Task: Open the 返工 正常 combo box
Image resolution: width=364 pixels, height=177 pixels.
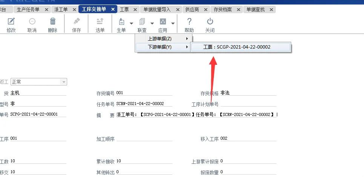Action: 38,82
